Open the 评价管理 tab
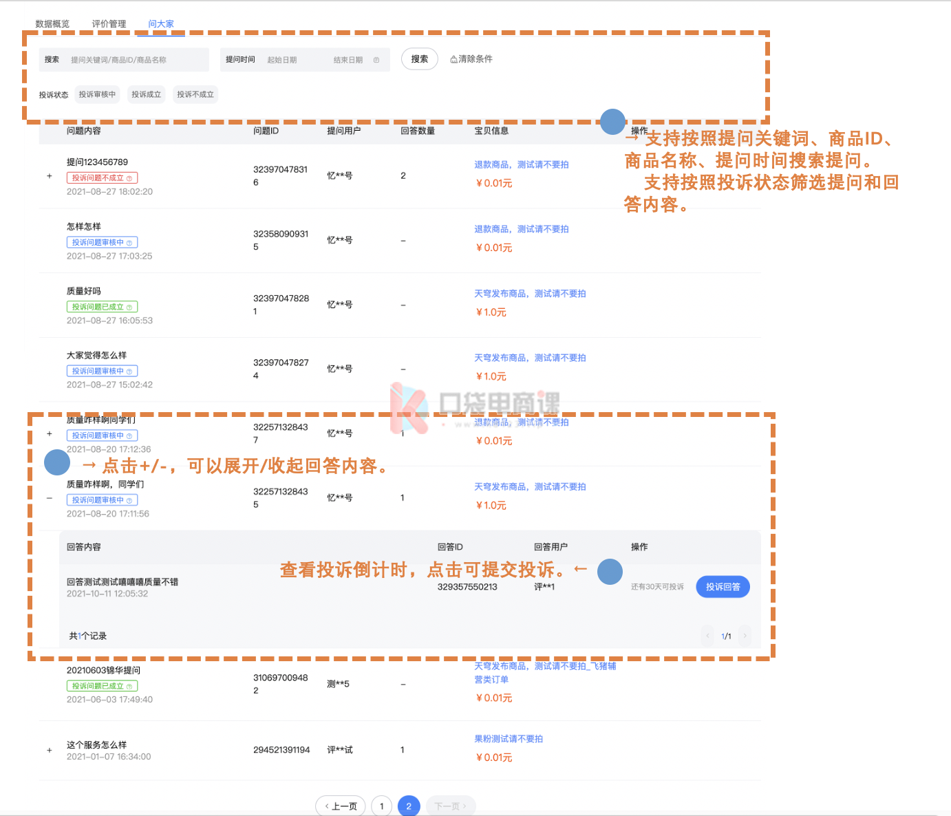The image size is (951, 816). 109,24
